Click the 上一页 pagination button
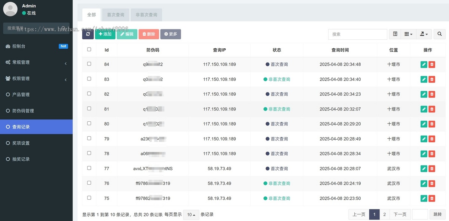Image resolution: width=449 pixels, height=221 pixels. [x=359, y=214]
